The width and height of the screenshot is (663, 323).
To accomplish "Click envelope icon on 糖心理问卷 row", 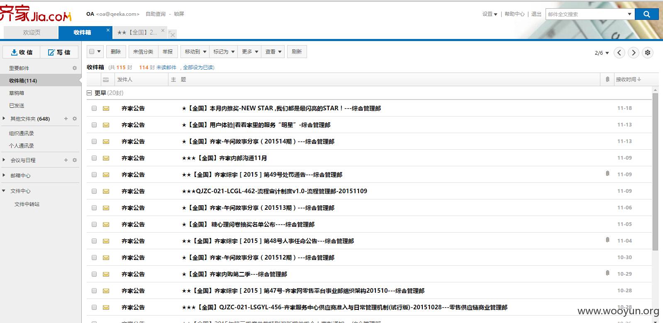I will coord(106,224).
